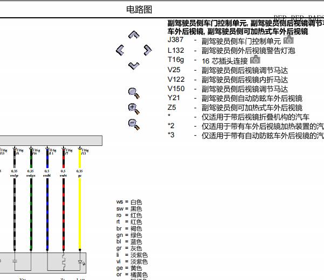
Task: Click 副驾驶员侧后视镜内折马达 description
Action: pos(245,80)
